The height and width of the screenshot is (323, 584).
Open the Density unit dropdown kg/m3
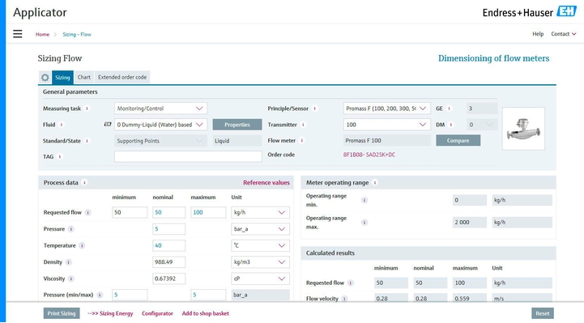click(260, 262)
